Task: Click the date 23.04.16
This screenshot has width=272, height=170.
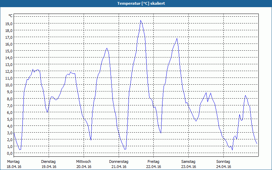Action: [x=189, y=167]
